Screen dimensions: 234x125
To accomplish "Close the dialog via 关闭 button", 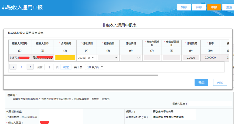I will (x=220, y=82).
